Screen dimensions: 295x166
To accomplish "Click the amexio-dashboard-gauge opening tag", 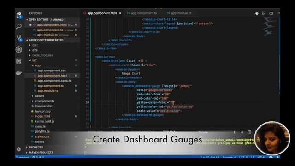I will click(157, 86).
